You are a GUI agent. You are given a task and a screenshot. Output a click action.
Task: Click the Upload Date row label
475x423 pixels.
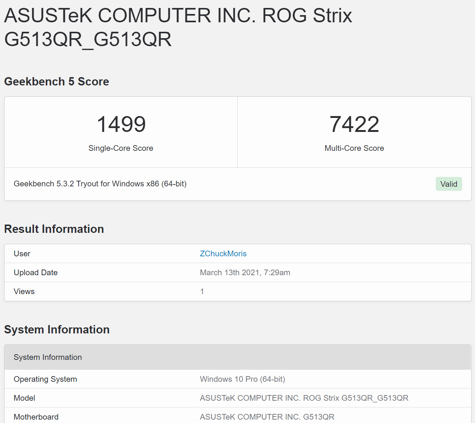[x=36, y=273]
